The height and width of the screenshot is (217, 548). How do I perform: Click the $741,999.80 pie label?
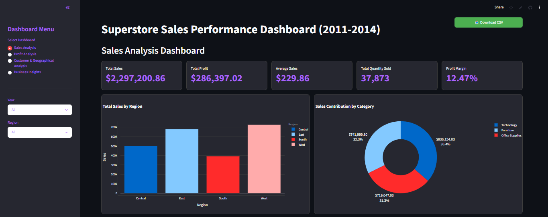pyautogui.click(x=358, y=135)
